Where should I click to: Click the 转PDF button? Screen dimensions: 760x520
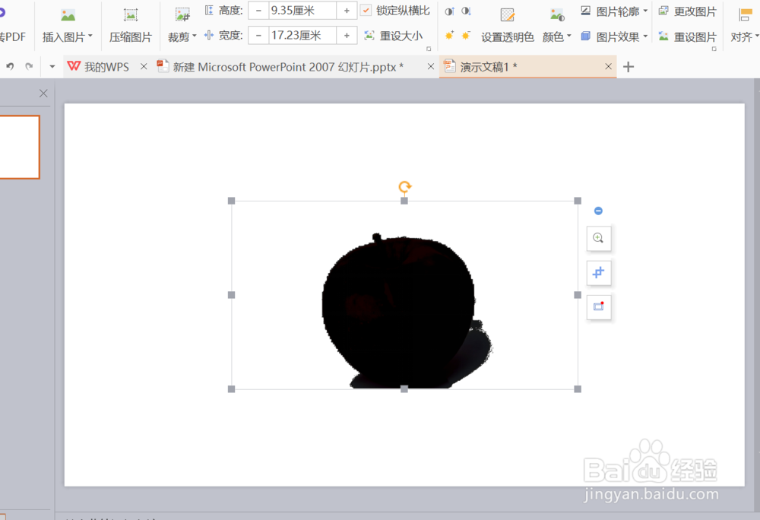click(11, 36)
